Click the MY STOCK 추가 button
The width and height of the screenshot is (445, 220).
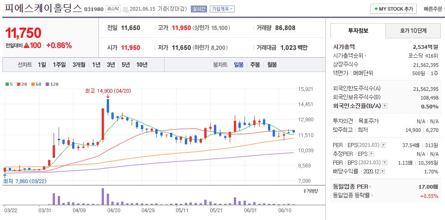coord(393,9)
